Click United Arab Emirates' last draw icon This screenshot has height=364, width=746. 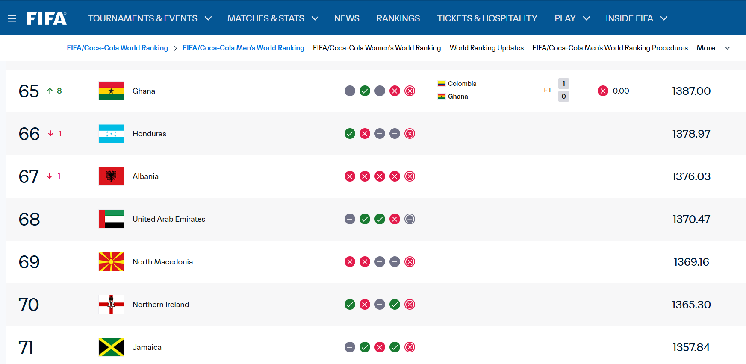(x=410, y=219)
